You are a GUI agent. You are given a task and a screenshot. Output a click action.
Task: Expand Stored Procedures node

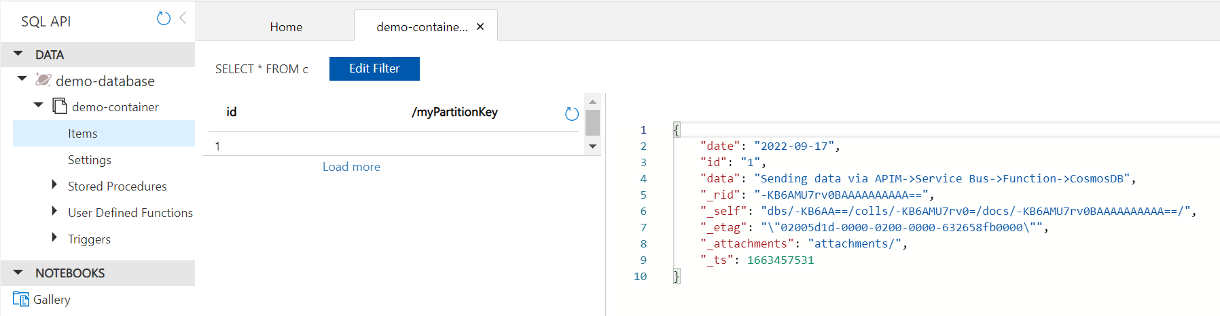[54, 184]
